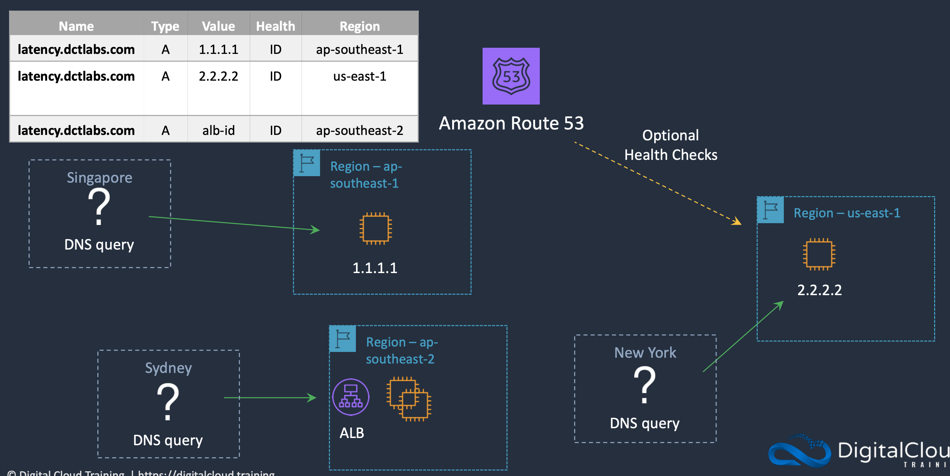Click the Name column header

pyautogui.click(x=76, y=26)
